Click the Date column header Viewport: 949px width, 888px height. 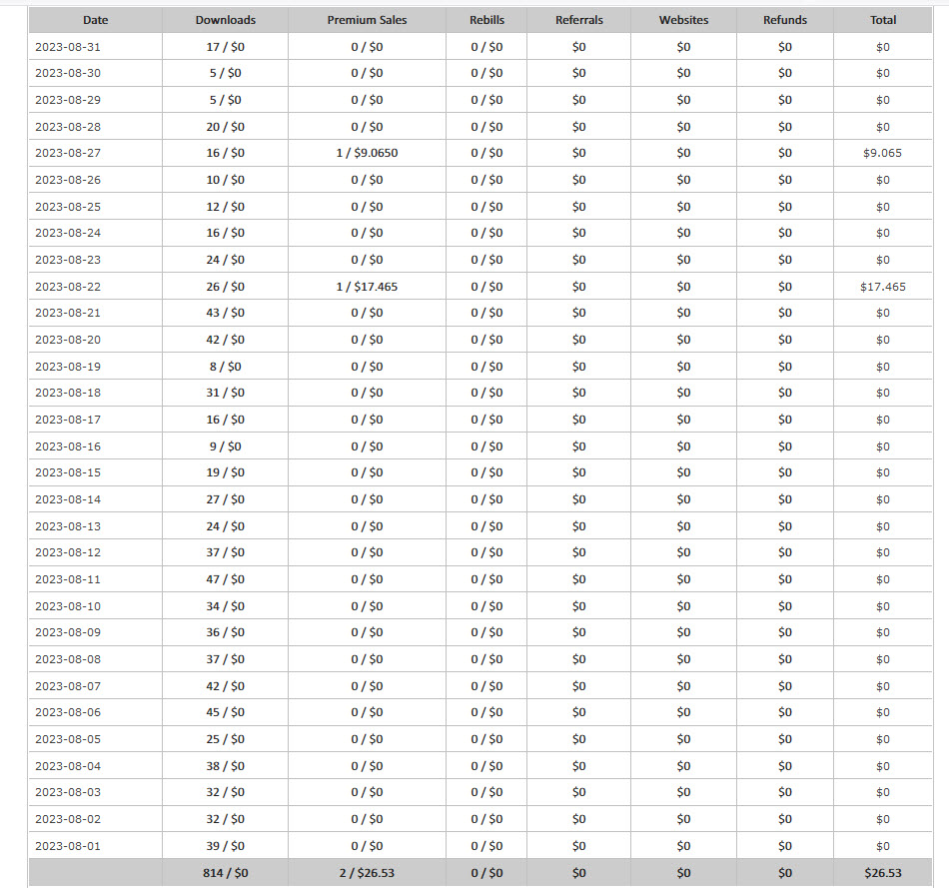pos(96,20)
